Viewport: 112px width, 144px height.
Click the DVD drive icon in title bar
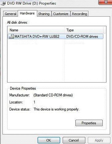(x=3, y=4)
